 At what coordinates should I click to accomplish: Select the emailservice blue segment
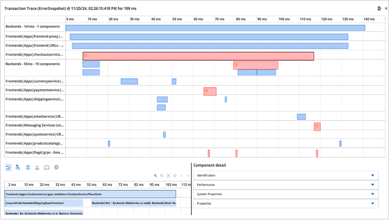pos(301,117)
